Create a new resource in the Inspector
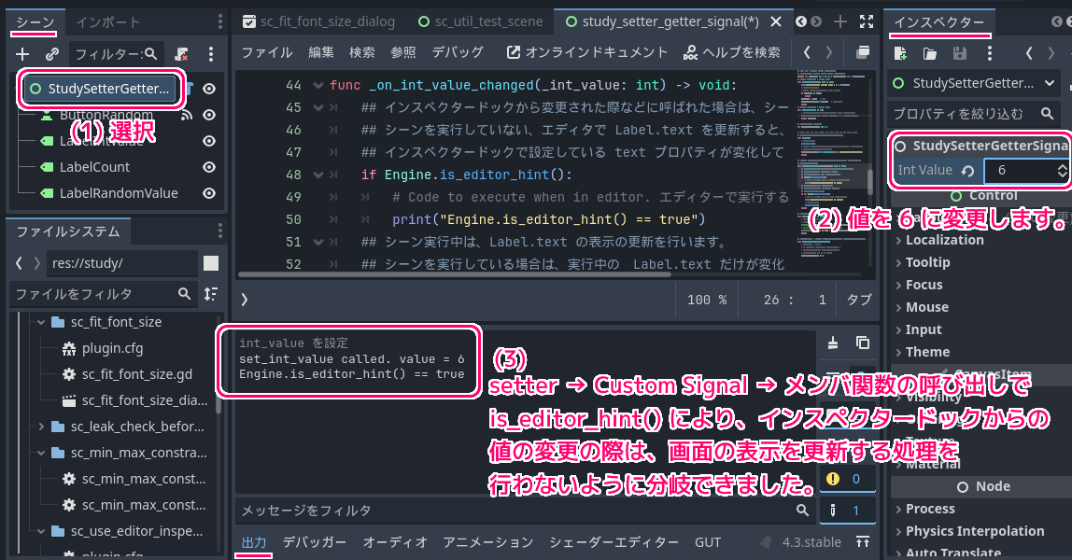The height and width of the screenshot is (560, 1072). point(901,54)
